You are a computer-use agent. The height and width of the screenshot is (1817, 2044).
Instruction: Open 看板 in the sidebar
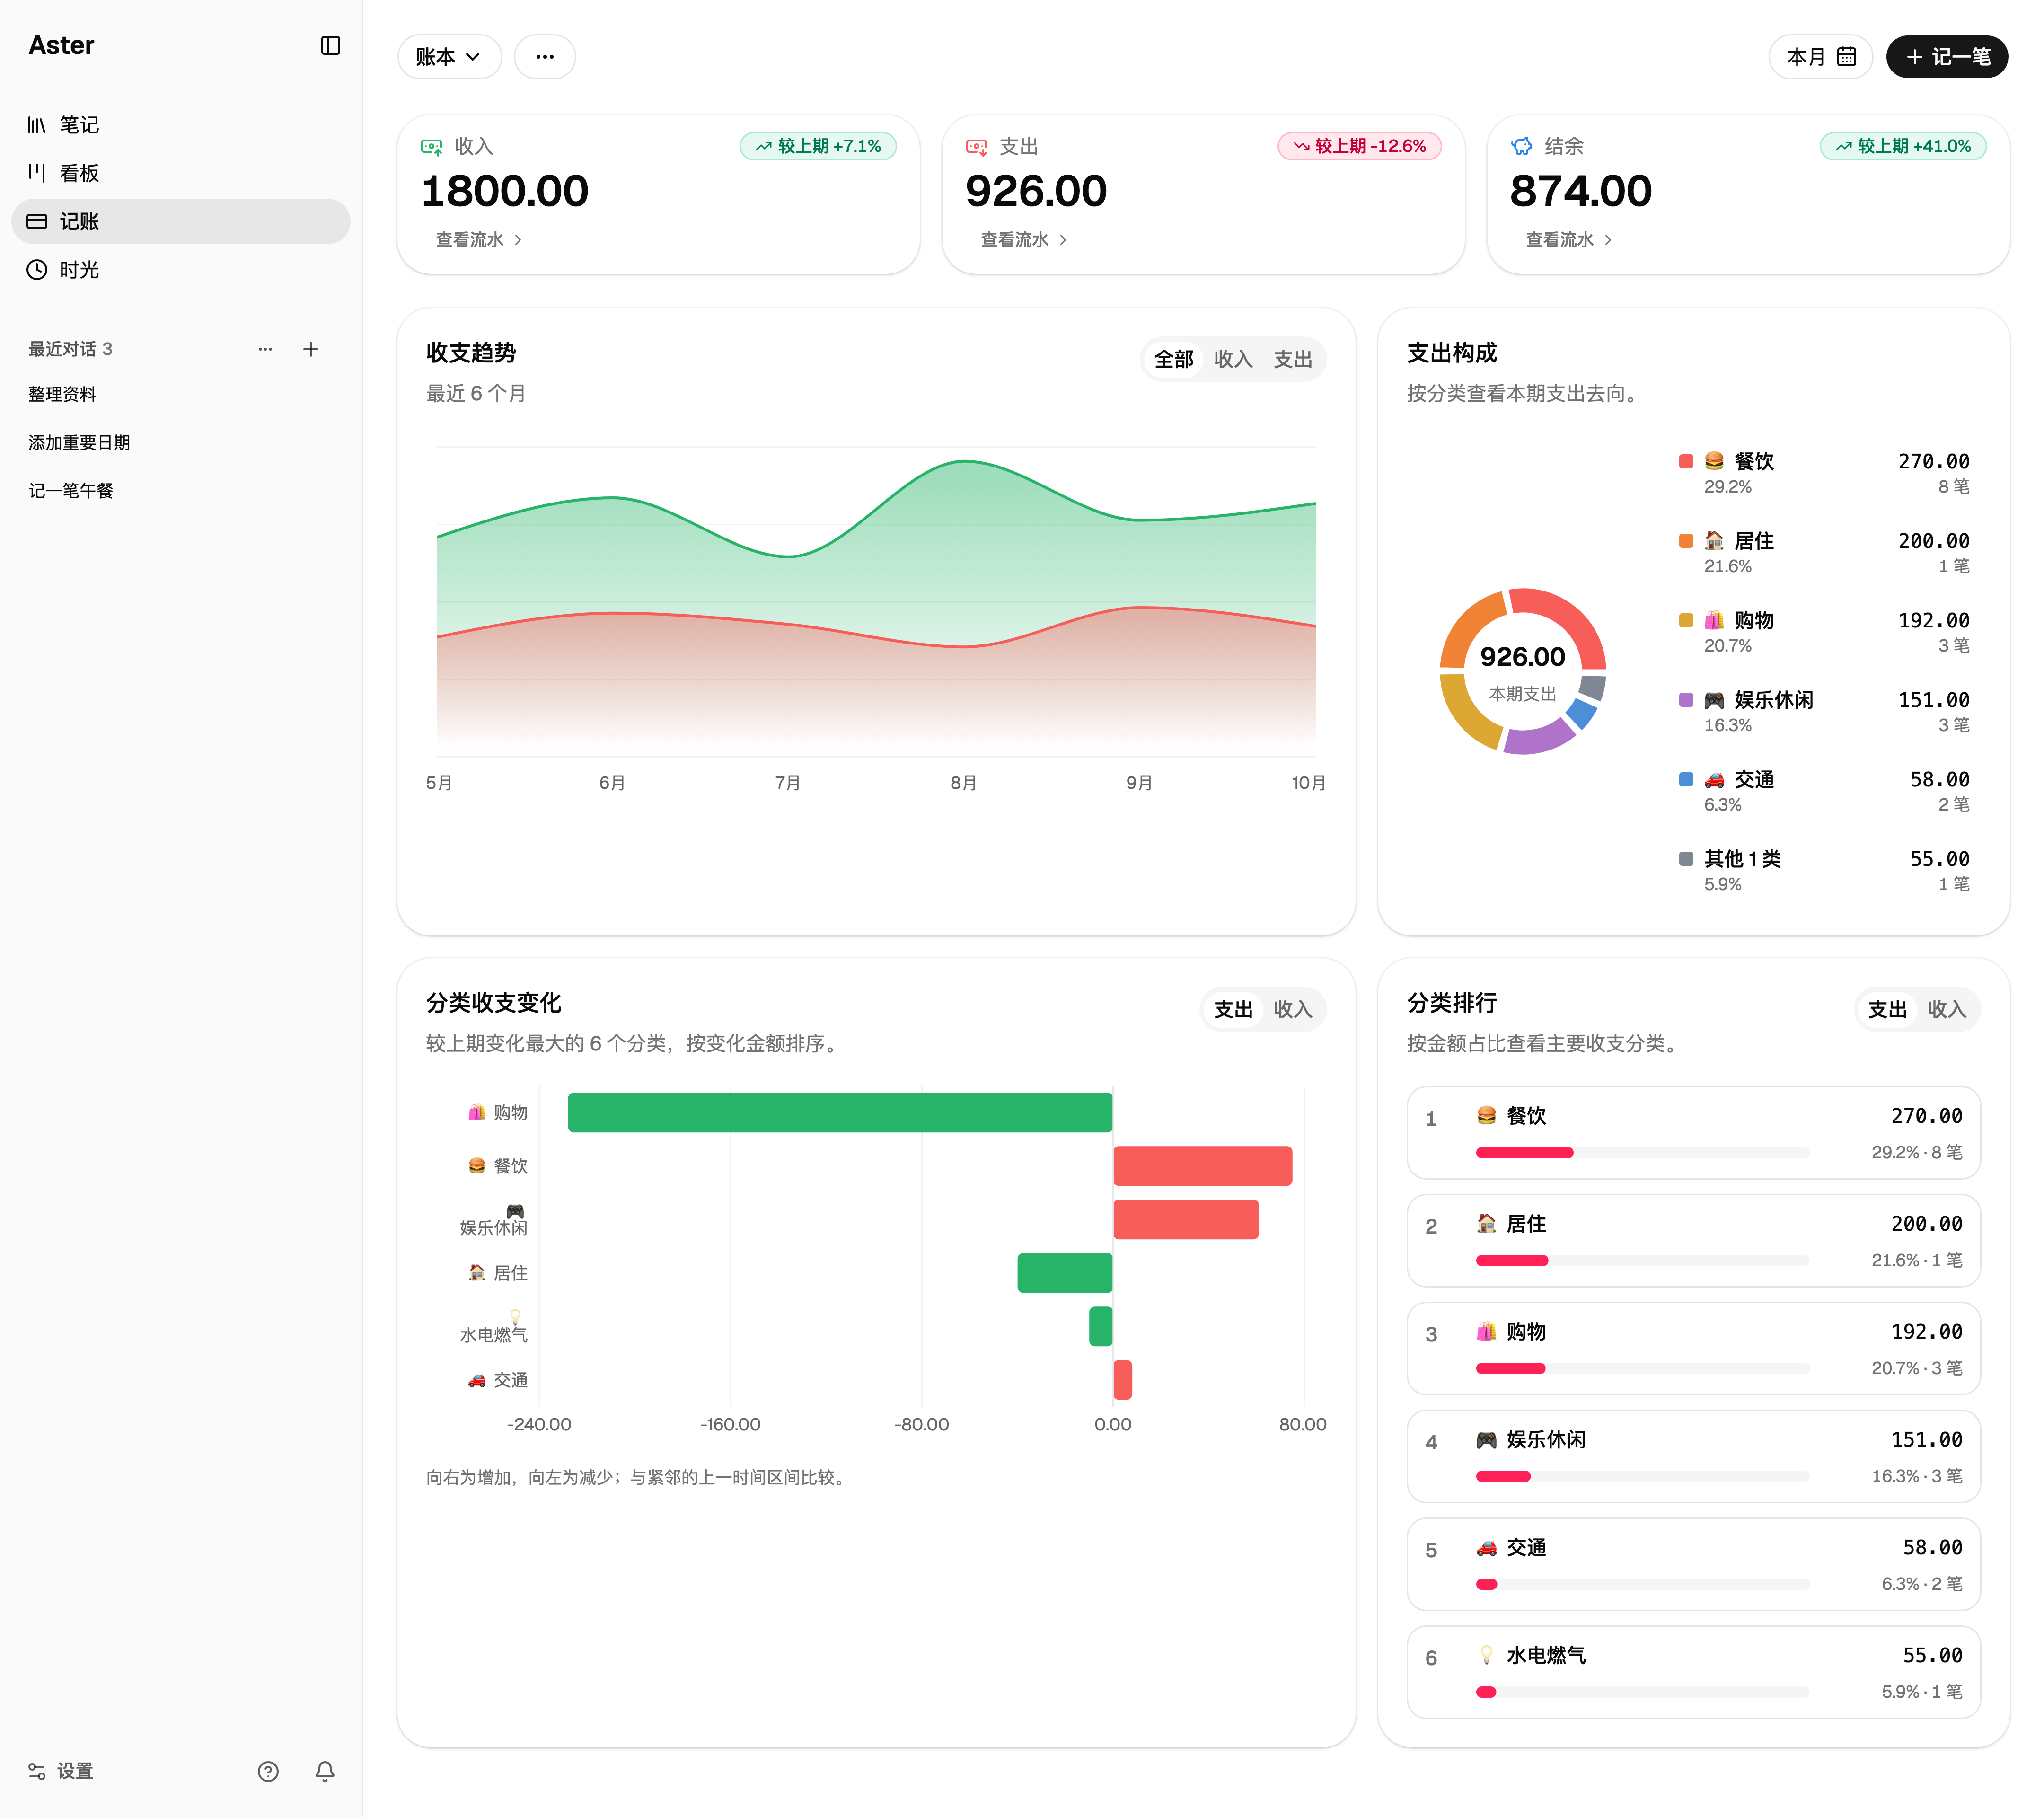[181, 173]
